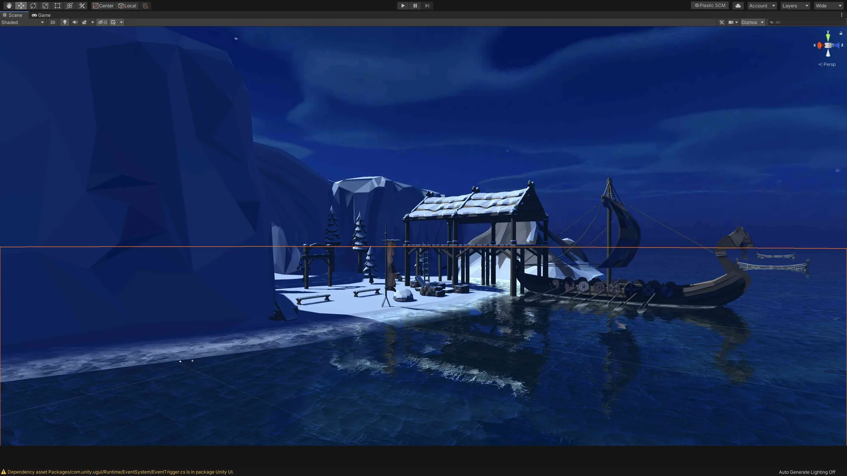Select the Hand (View) tool
The width and height of the screenshot is (847, 476).
coord(9,6)
